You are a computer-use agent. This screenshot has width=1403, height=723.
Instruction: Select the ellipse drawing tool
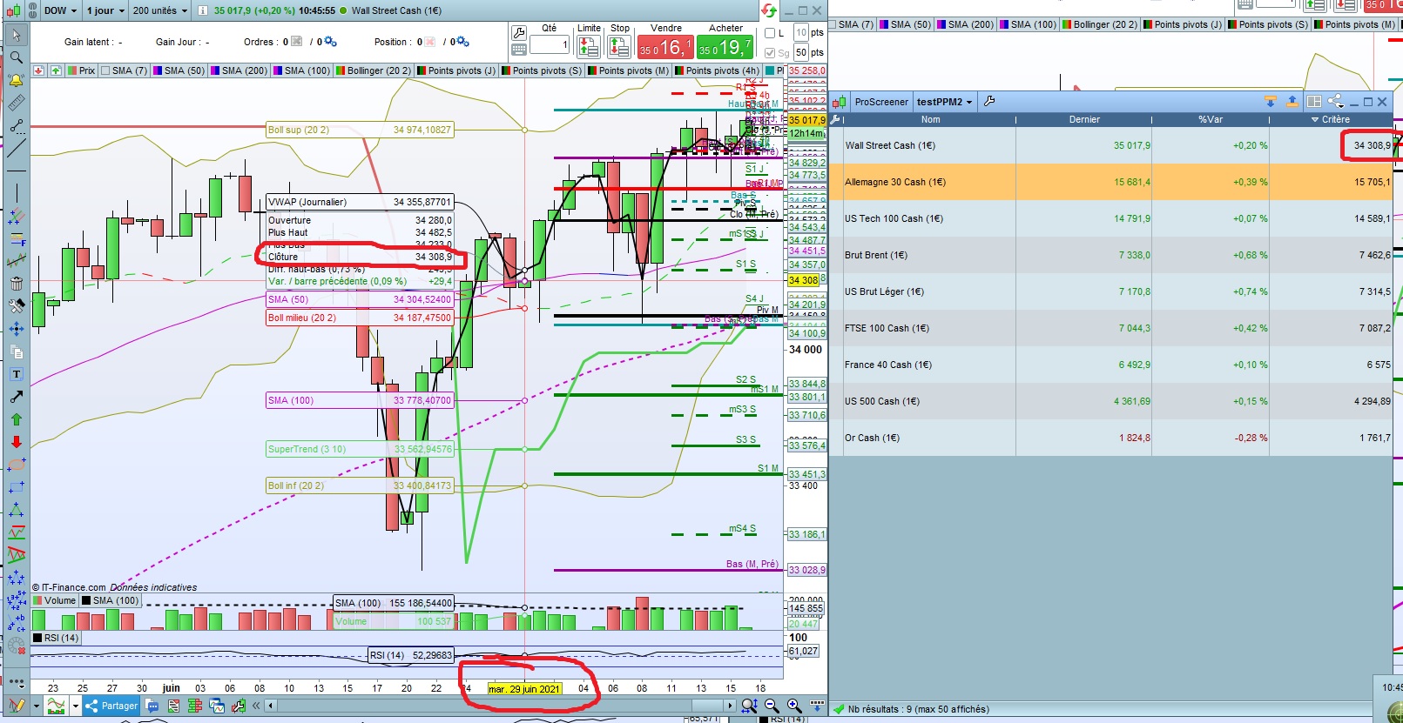point(16,465)
